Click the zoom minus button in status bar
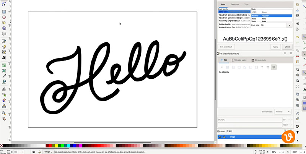 tap(279, 152)
